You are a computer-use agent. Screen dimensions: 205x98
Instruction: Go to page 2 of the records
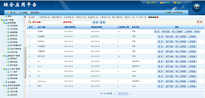120,94
